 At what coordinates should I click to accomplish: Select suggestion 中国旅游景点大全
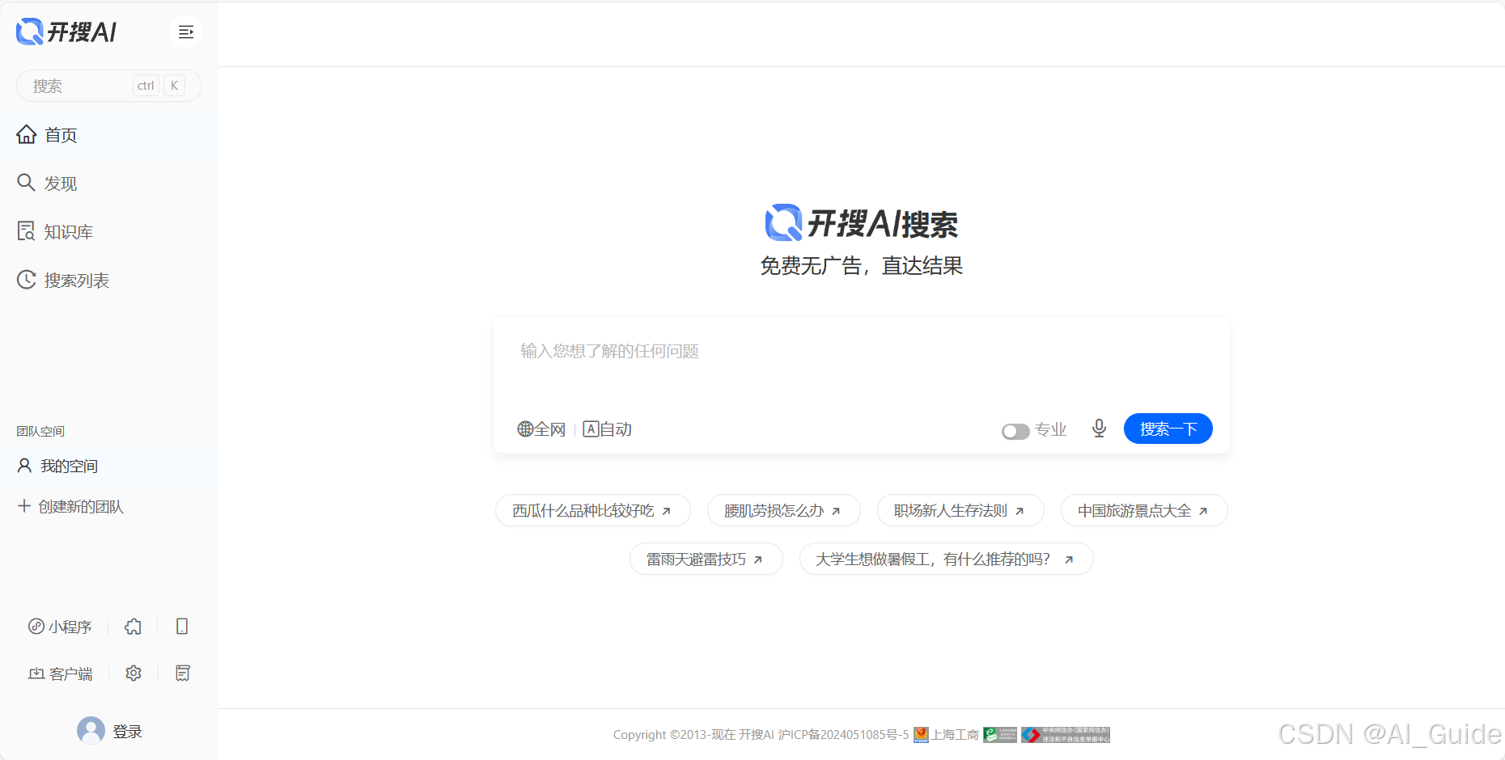[x=1144, y=510]
